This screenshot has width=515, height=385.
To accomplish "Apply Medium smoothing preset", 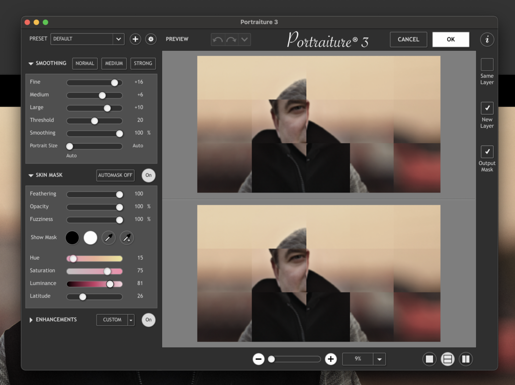I will (x=114, y=63).
